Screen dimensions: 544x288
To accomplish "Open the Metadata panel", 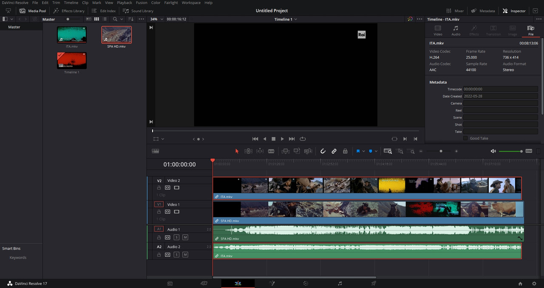I will pyautogui.click(x=482, y=11).
